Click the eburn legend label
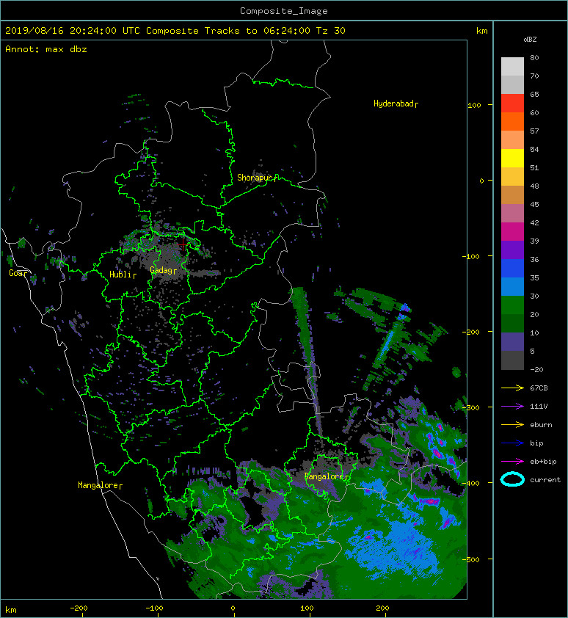Viewport: 568px width, 618px height. (x=541, y=425)
